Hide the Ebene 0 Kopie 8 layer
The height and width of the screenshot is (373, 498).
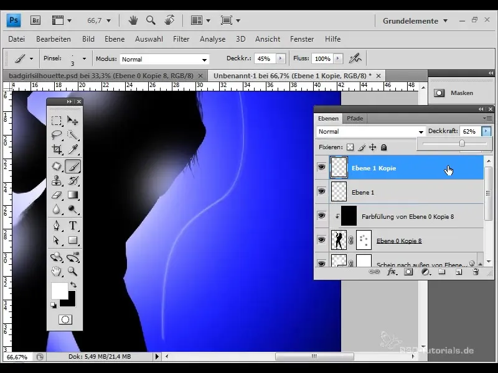point(321,240)
